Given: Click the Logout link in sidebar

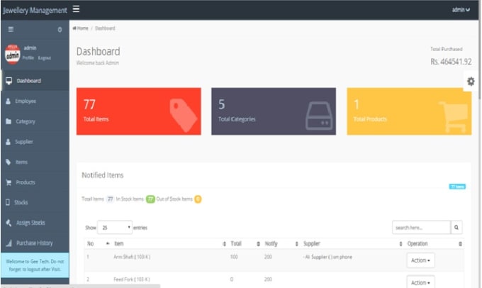Looking at the screenshot, I should click(44, 58).
